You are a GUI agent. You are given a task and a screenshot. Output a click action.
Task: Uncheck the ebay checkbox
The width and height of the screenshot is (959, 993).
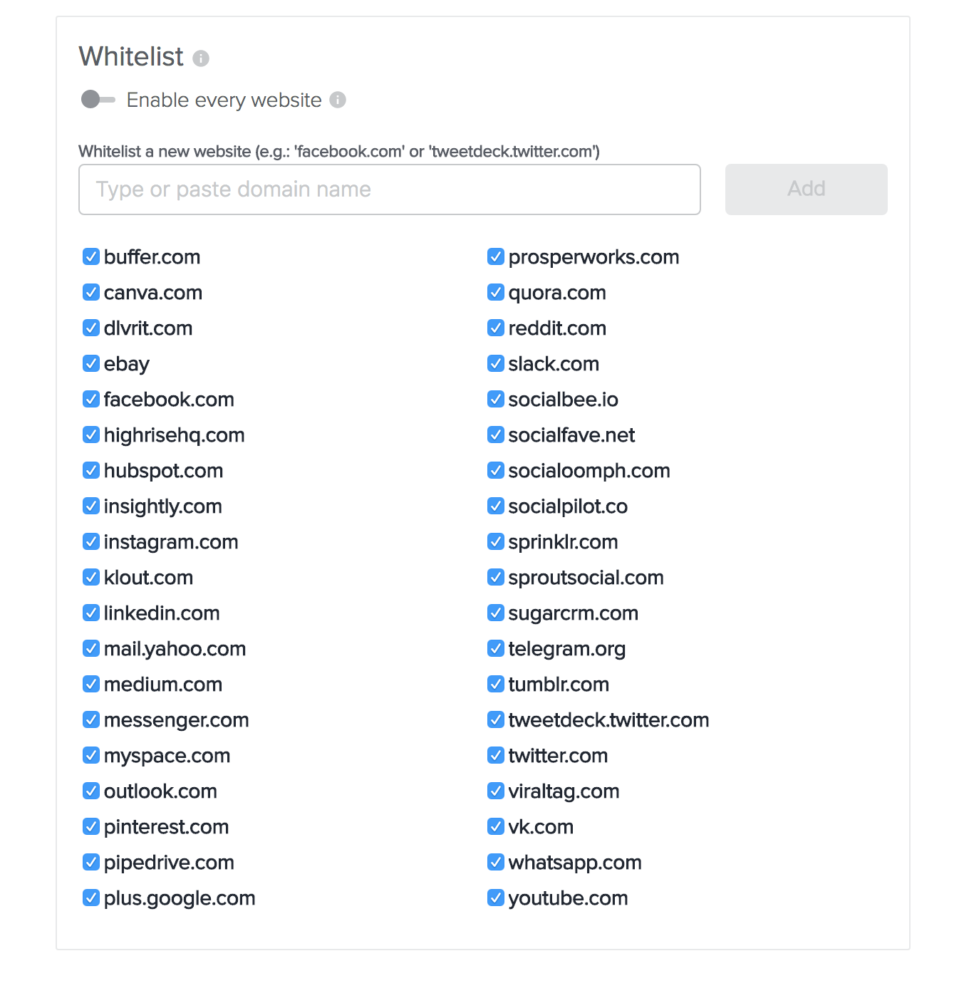pyautogui.click(x=91, y=363)
